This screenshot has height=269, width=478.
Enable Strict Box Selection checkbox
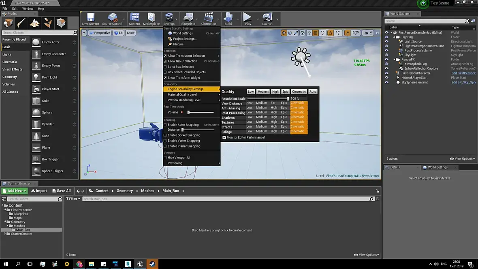pyautogui.click(x=165, y=67)
